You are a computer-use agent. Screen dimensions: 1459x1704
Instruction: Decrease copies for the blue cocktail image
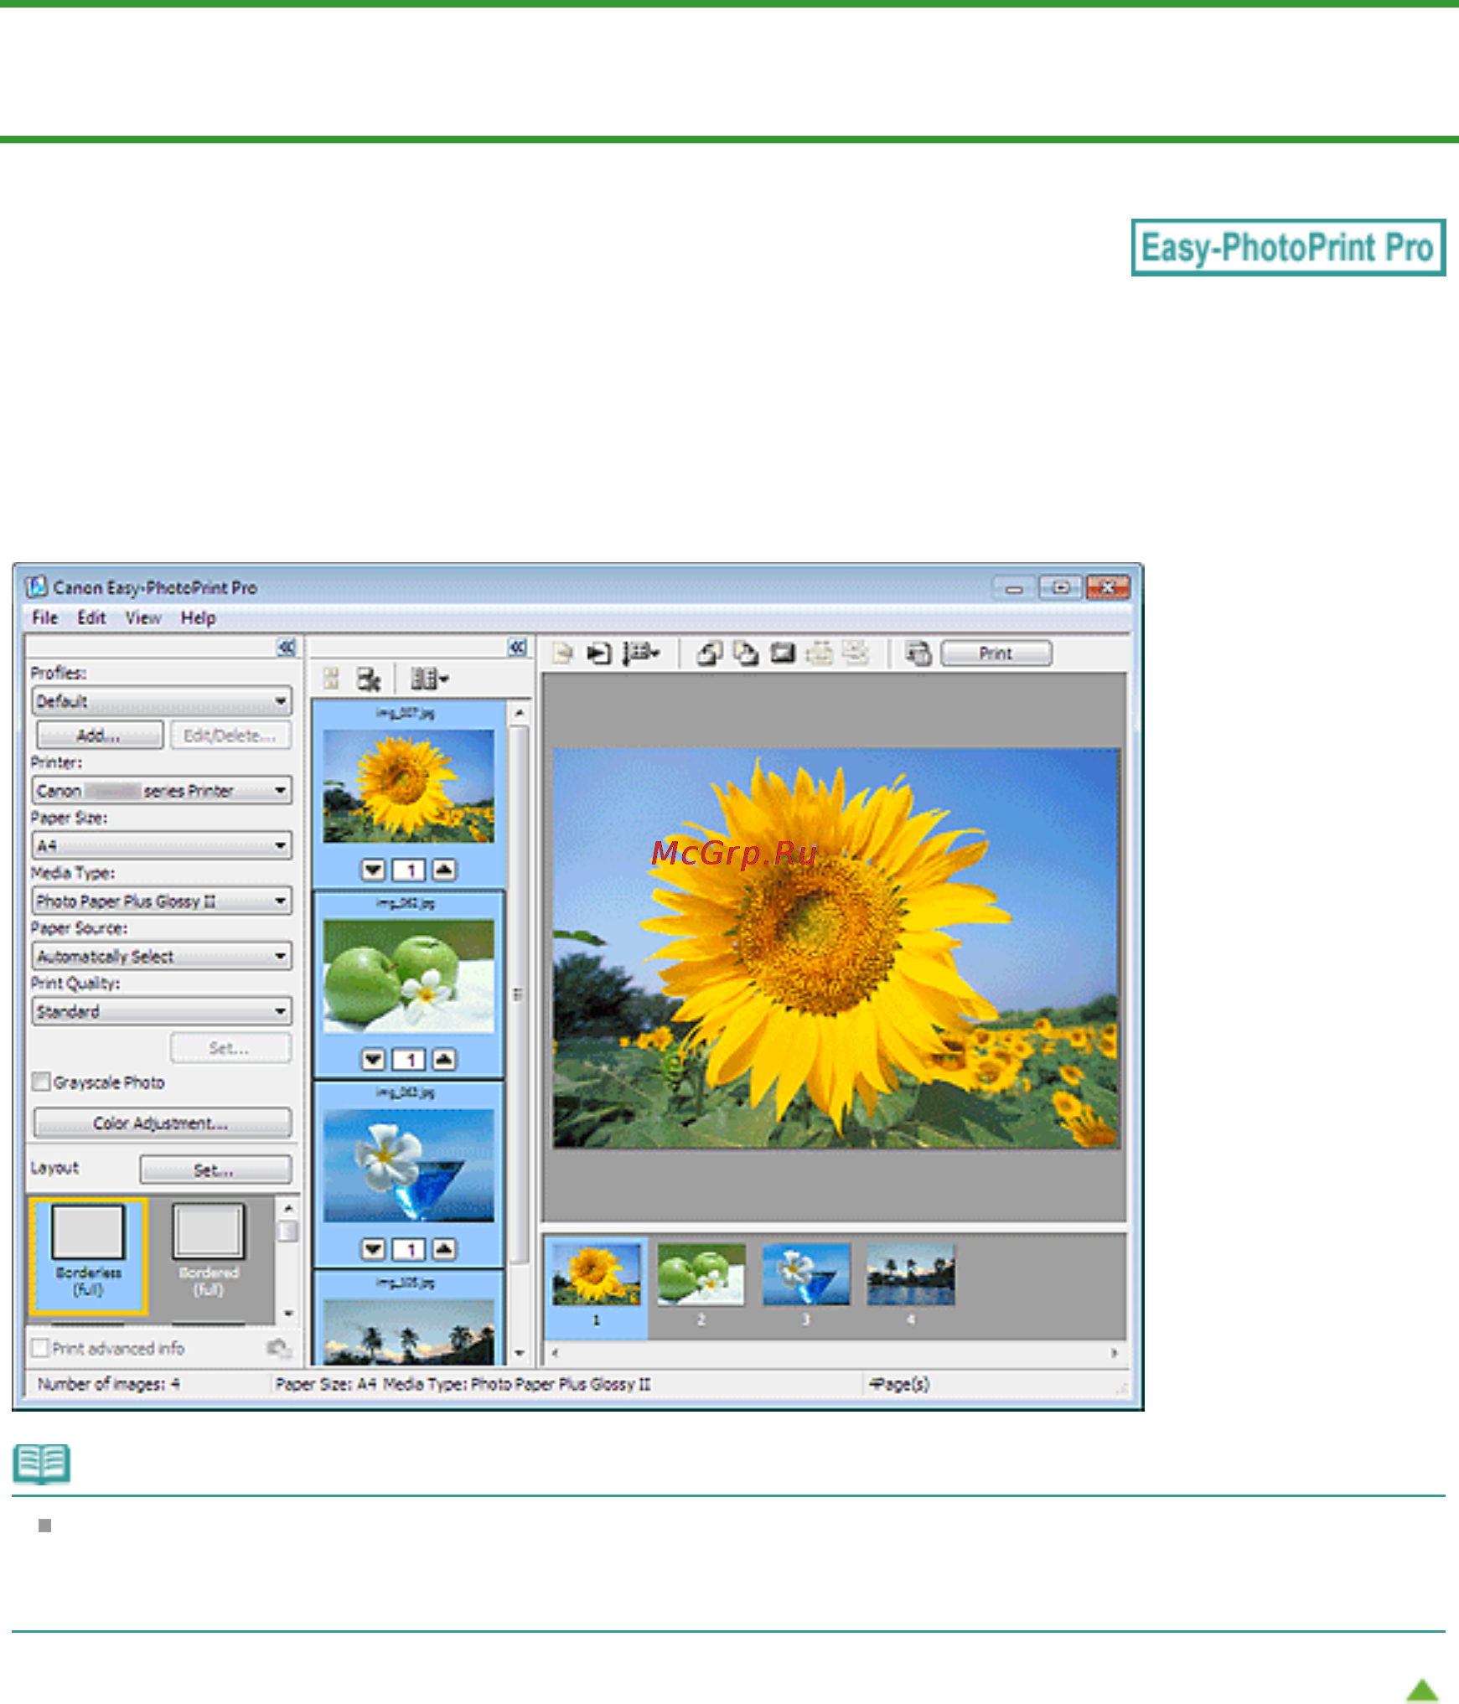point(374,1250)
